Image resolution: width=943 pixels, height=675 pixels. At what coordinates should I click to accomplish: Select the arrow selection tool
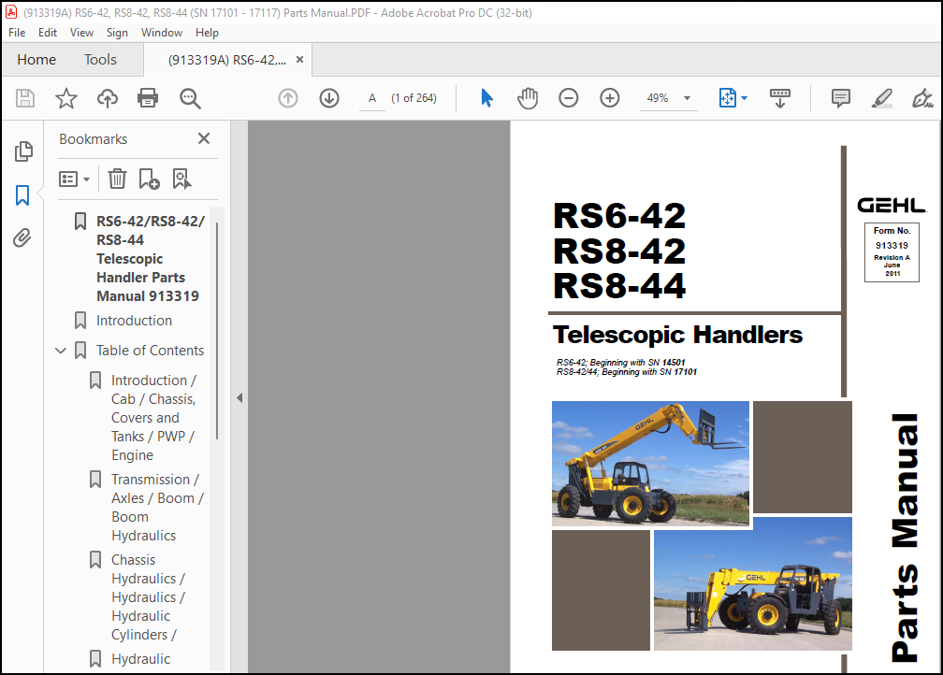486,98
